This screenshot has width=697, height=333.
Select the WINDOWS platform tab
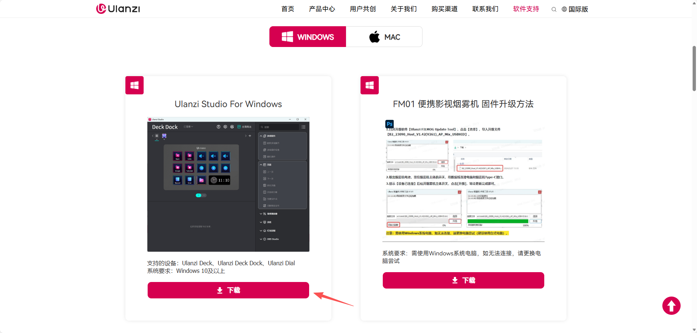(308, 37)
